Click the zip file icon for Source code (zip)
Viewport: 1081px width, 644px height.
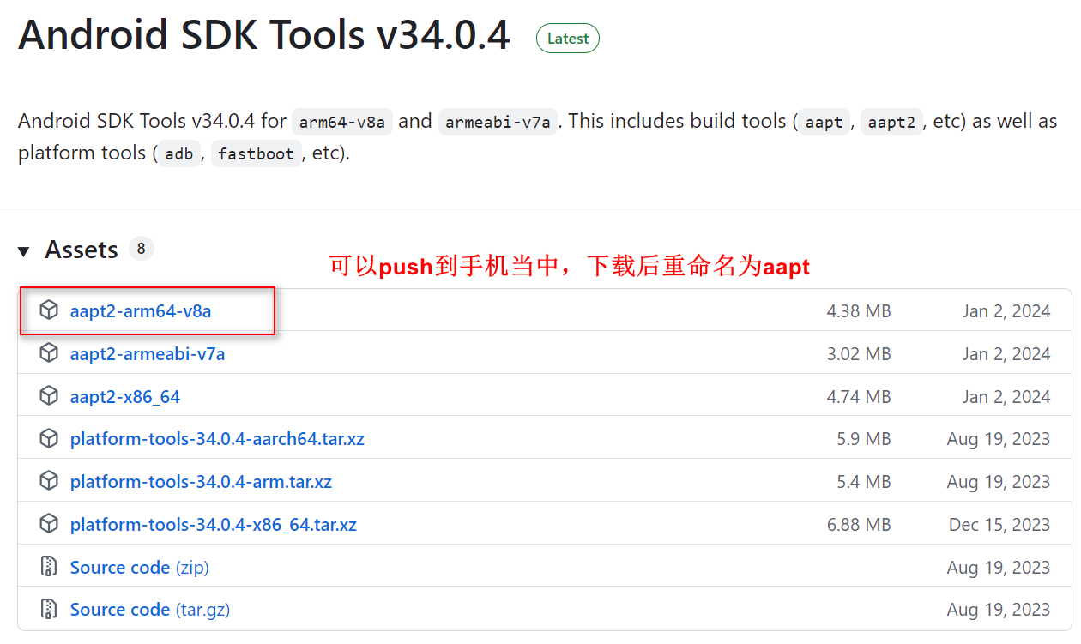click(x=49, y=567)
